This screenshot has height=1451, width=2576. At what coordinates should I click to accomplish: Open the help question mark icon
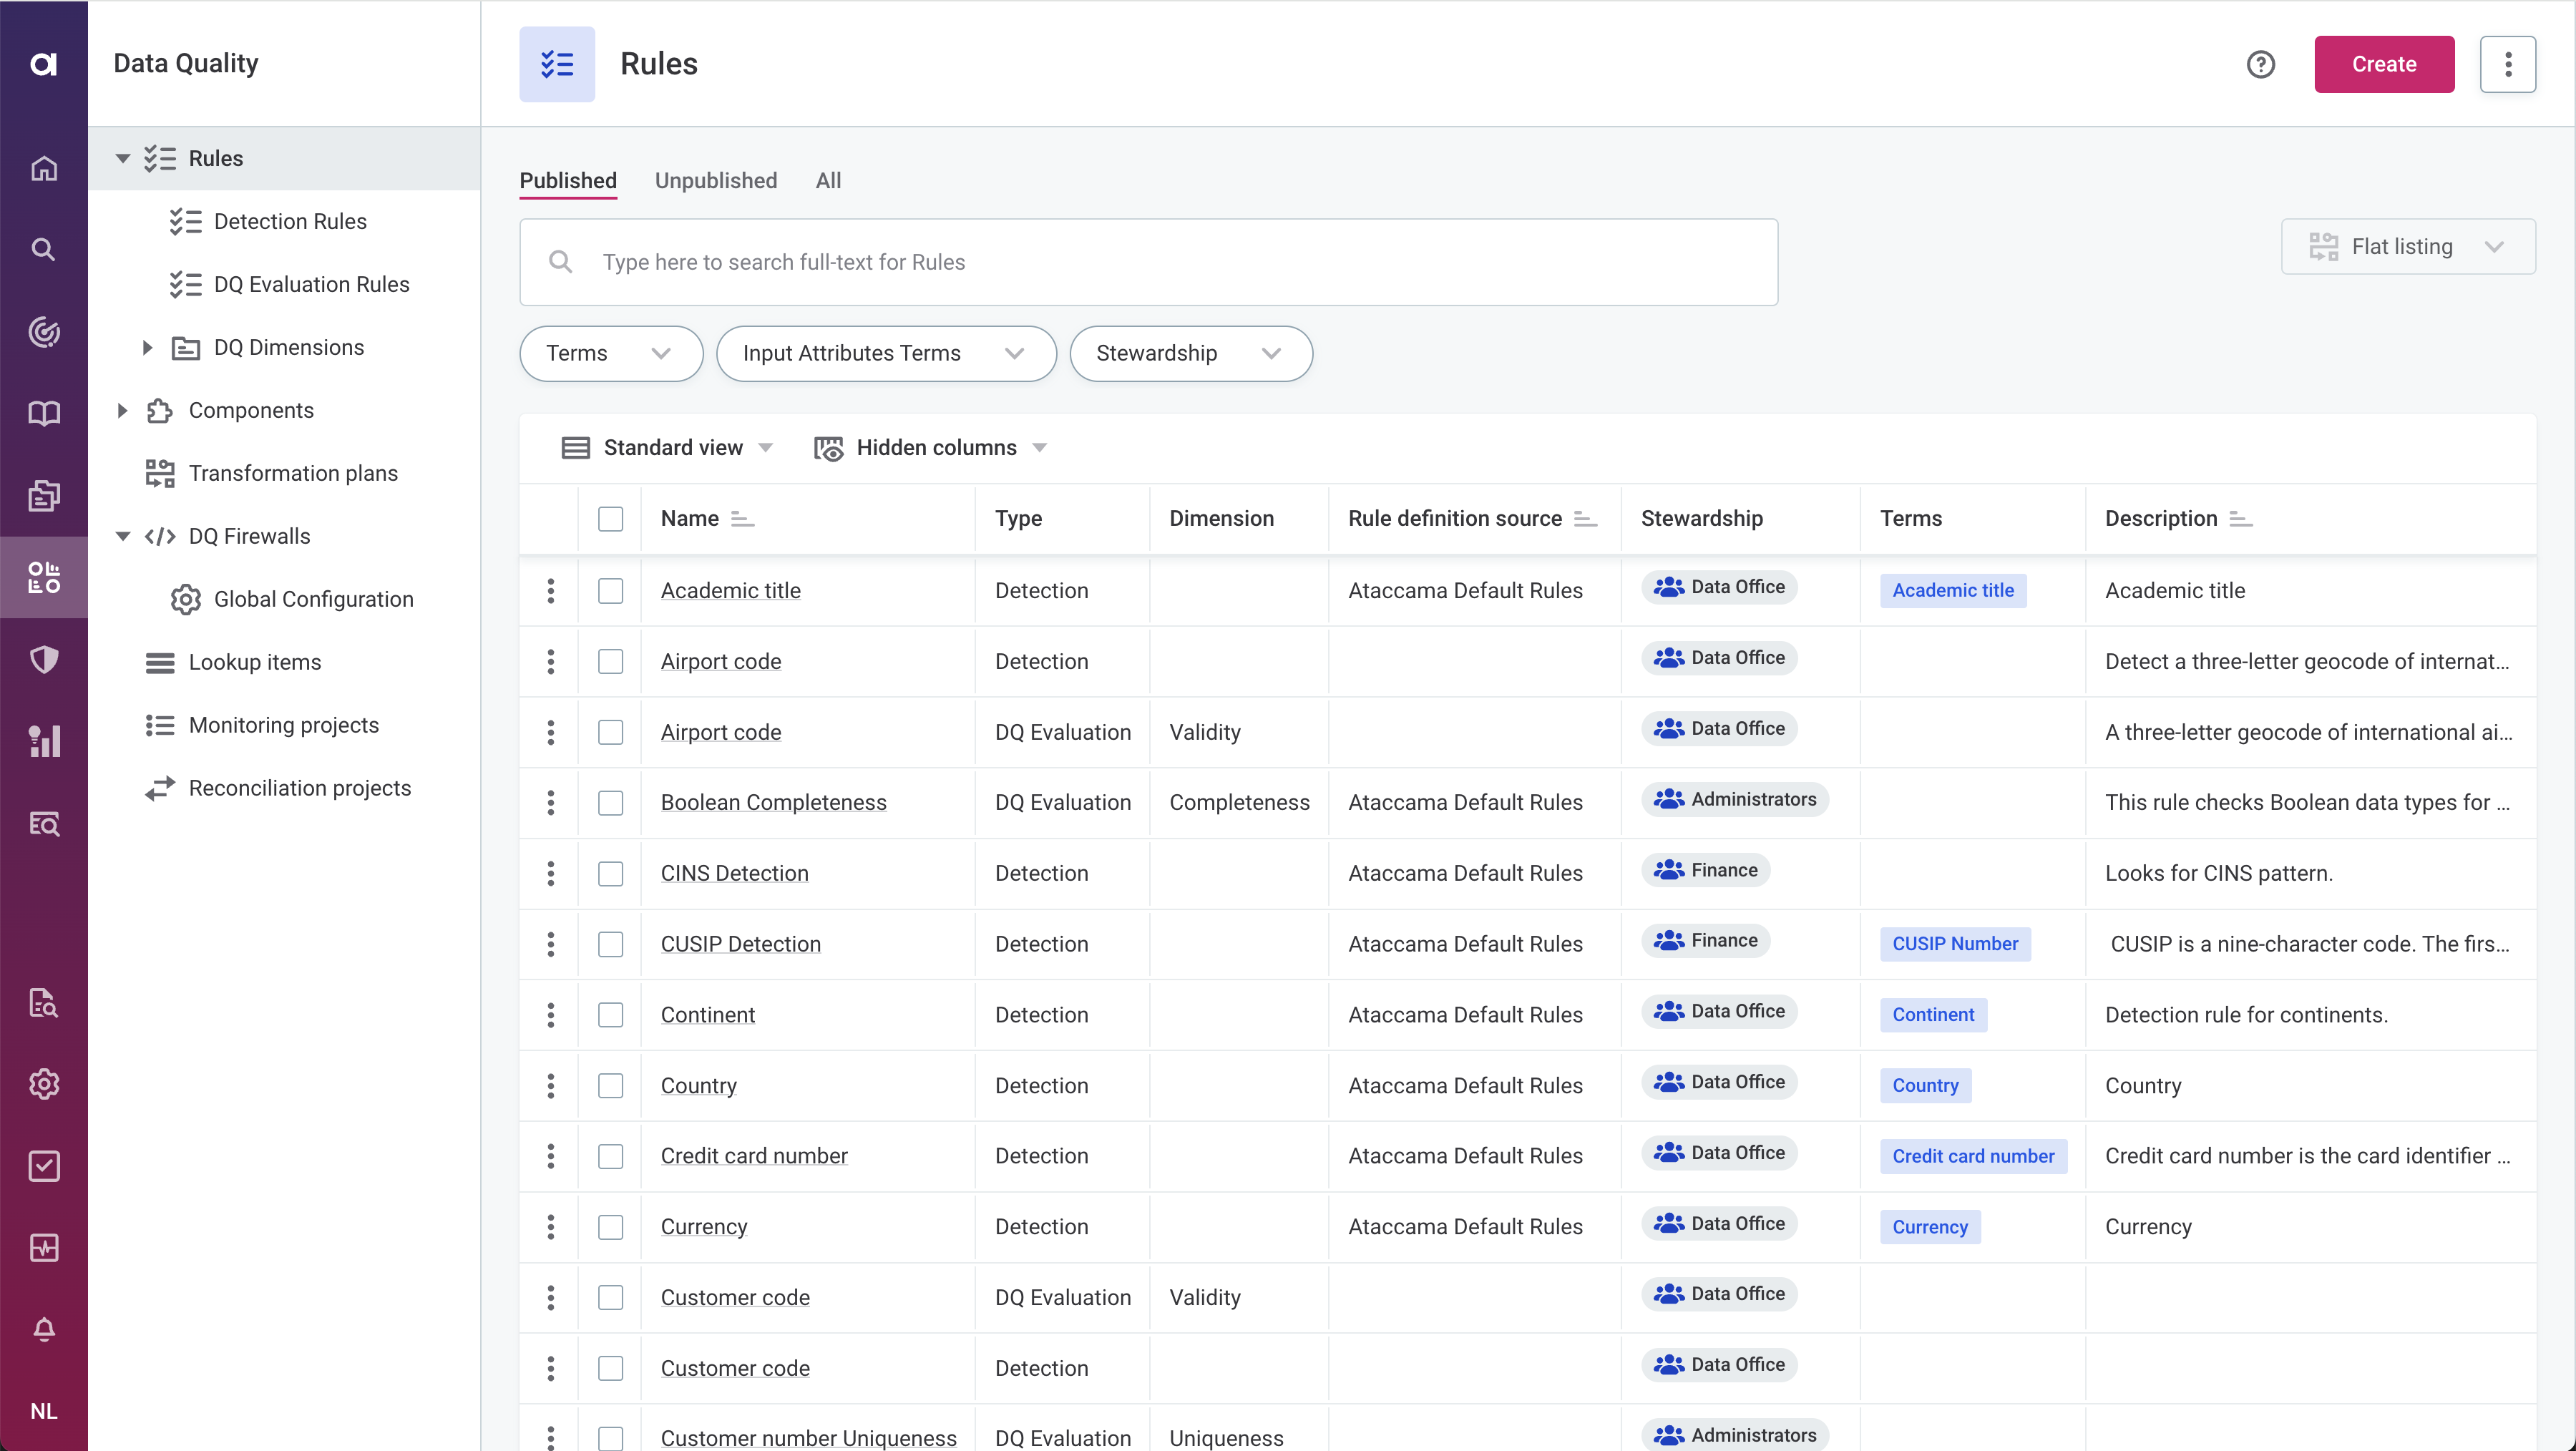coord(2260,64)
